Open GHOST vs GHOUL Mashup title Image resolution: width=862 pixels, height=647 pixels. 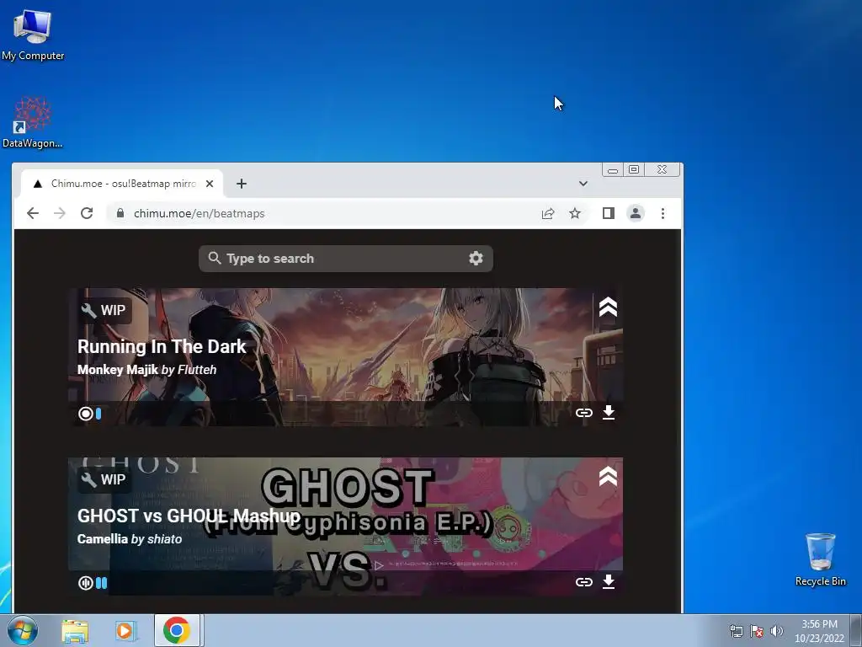coord(189,516)
